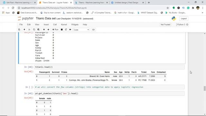
Task: Click the Not Trusted button
Action: pos(165,24)
